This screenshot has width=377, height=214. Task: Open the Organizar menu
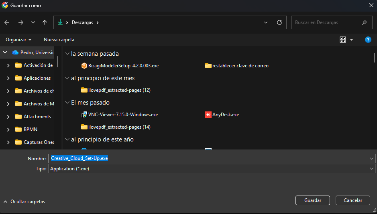tap(18, 40)
